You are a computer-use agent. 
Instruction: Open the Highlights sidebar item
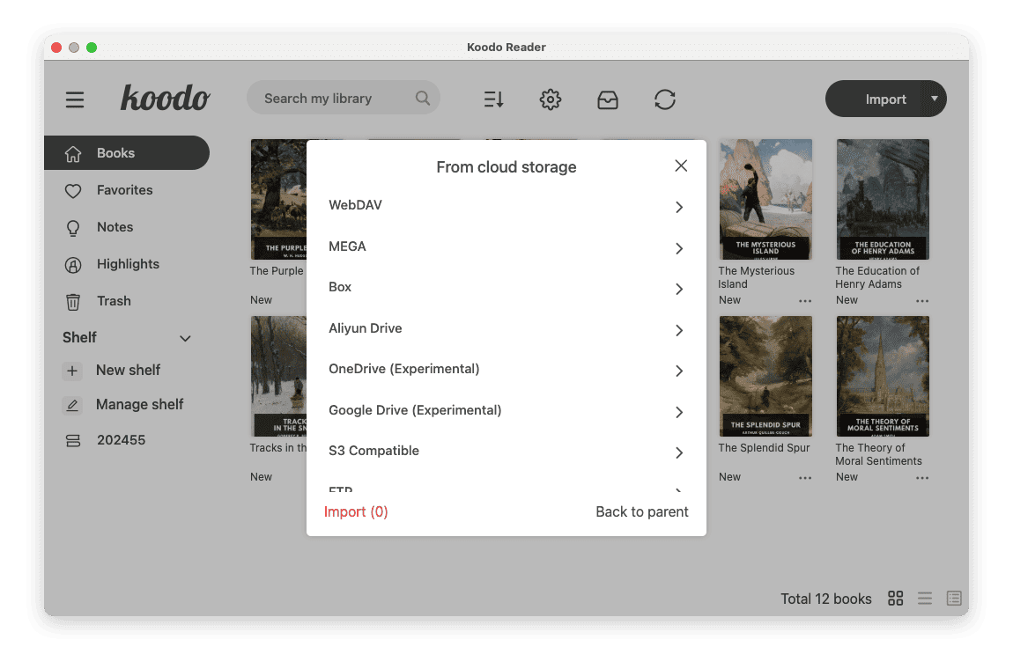[x=128, y=264]
